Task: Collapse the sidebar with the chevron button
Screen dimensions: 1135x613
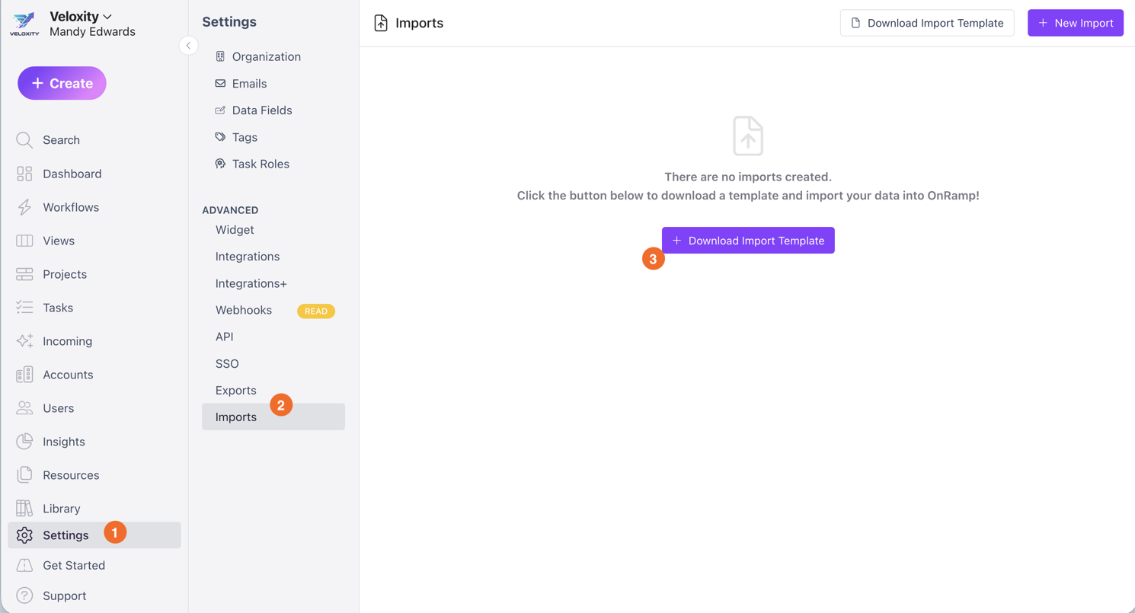Action: pyautogui.click(x=188, y=46)
